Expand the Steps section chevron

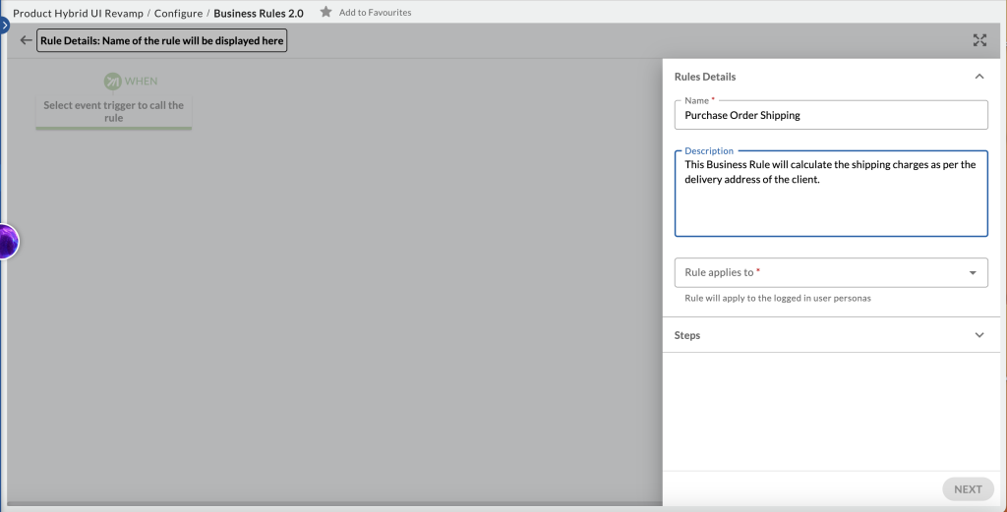coord(978,335)
